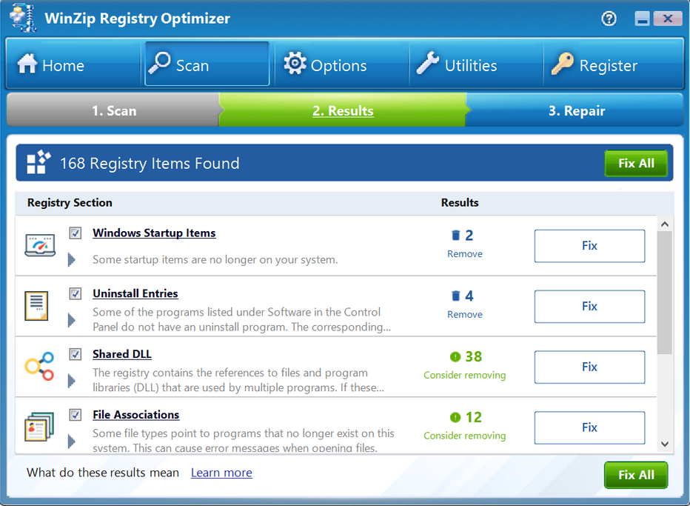Click the Shared DLL linked circles icon
The width and height of the screenshot is (690, 506).
click(x=39, y=366)
